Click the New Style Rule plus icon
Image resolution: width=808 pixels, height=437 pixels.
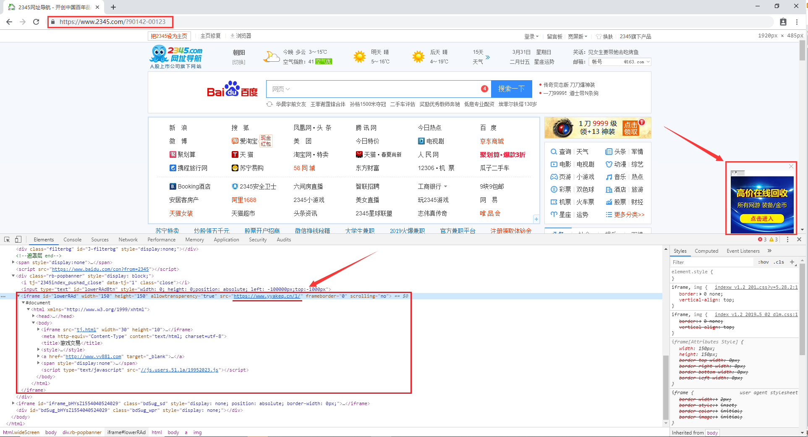(x=793, y=262)
